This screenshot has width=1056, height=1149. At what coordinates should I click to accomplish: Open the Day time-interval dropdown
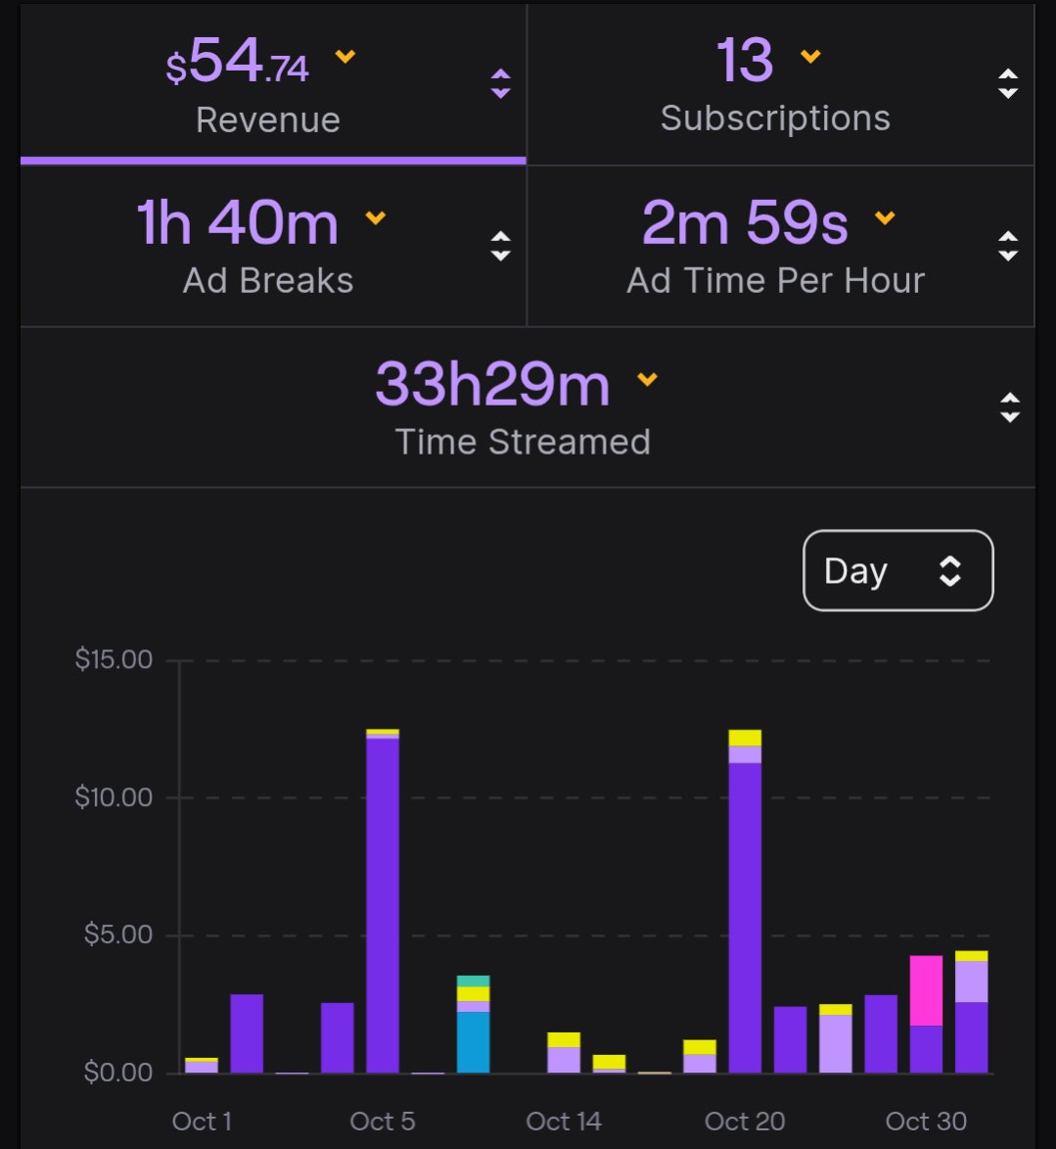click(896, 570)
